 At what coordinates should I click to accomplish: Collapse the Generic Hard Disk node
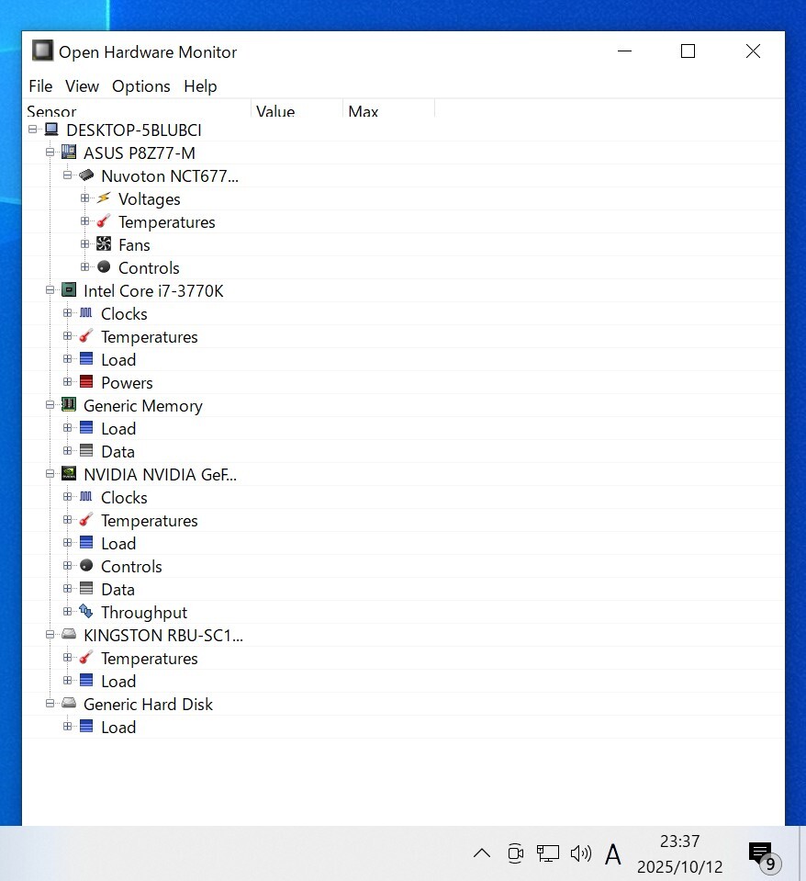pyautogui.click(x=50, y=704)
